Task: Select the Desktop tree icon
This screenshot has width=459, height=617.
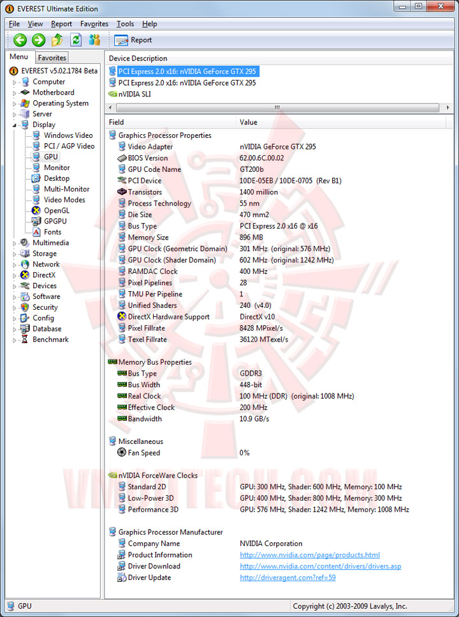Action: 36,178
